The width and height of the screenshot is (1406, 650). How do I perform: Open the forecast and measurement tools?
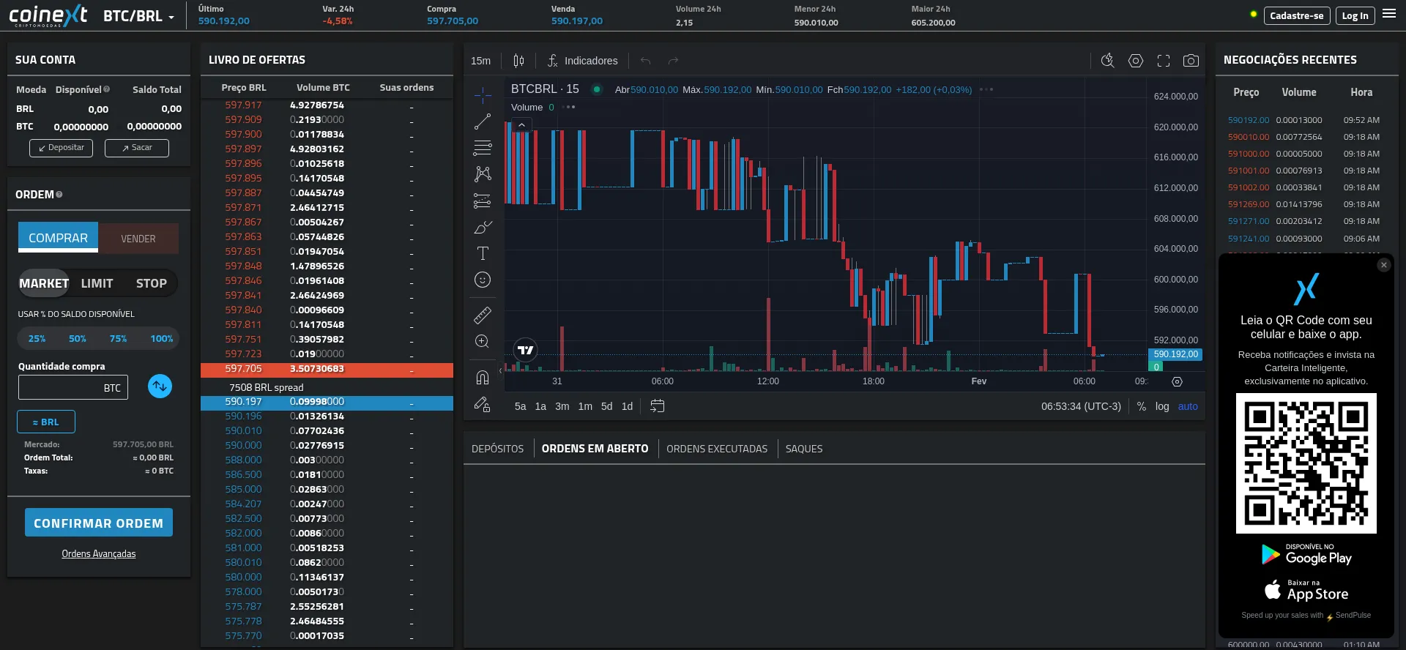tap(483, 201)
